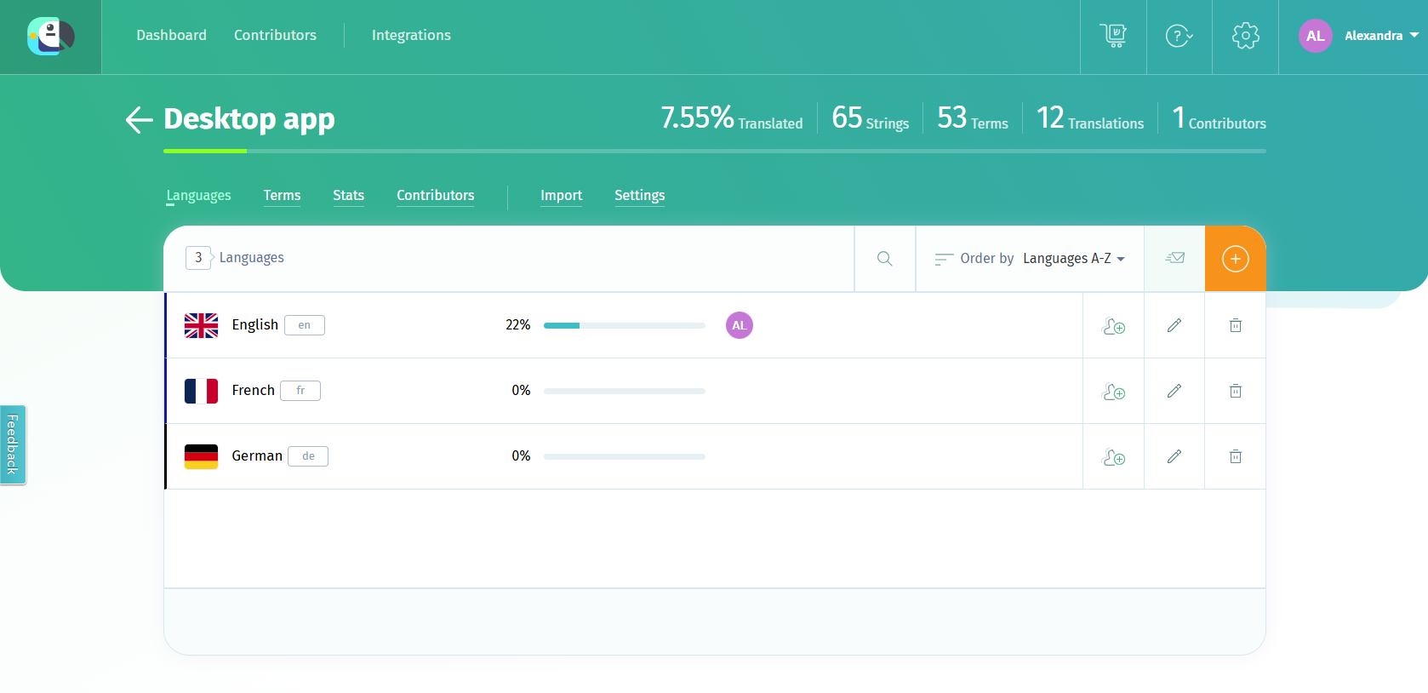The image size is (1428, 693).
Task: Delete the German language with trash icon
Action: (1235, 456)
